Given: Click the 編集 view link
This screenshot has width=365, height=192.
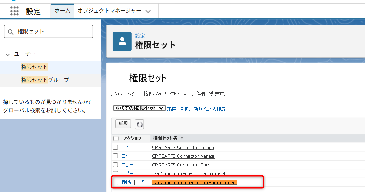Looking at the screenshot, I should [x=172, y=109].
